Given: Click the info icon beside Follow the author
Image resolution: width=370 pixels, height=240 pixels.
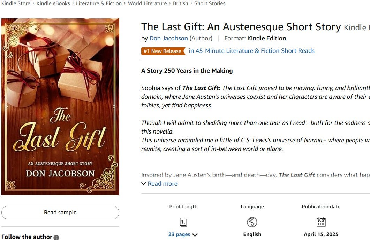Looking at the screenshot, I should (x=56, y=238).
